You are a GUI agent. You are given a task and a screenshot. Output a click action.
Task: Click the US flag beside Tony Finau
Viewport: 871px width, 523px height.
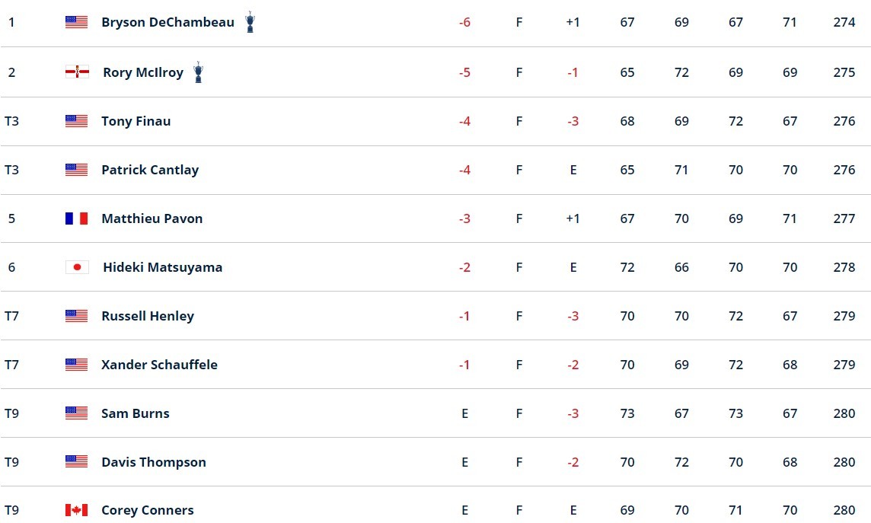click(x=76, y=121)
